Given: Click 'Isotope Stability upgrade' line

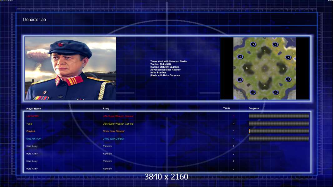Looking at the screenshot, I should [x=165, y=67].
